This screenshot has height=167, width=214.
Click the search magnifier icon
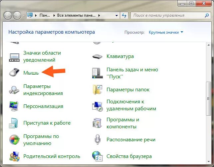pos(207,15)
